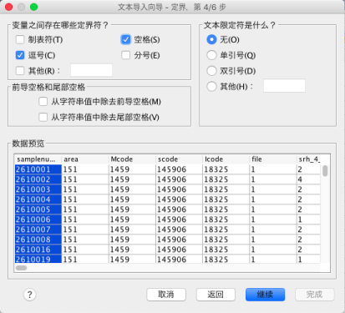Select the file column header
This screenshot has width=345, height=313.
[x=273, y=159]
